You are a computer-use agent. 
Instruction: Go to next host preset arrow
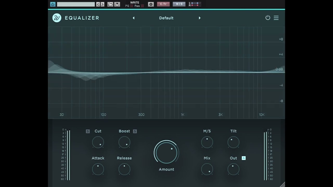pos(103,4)
